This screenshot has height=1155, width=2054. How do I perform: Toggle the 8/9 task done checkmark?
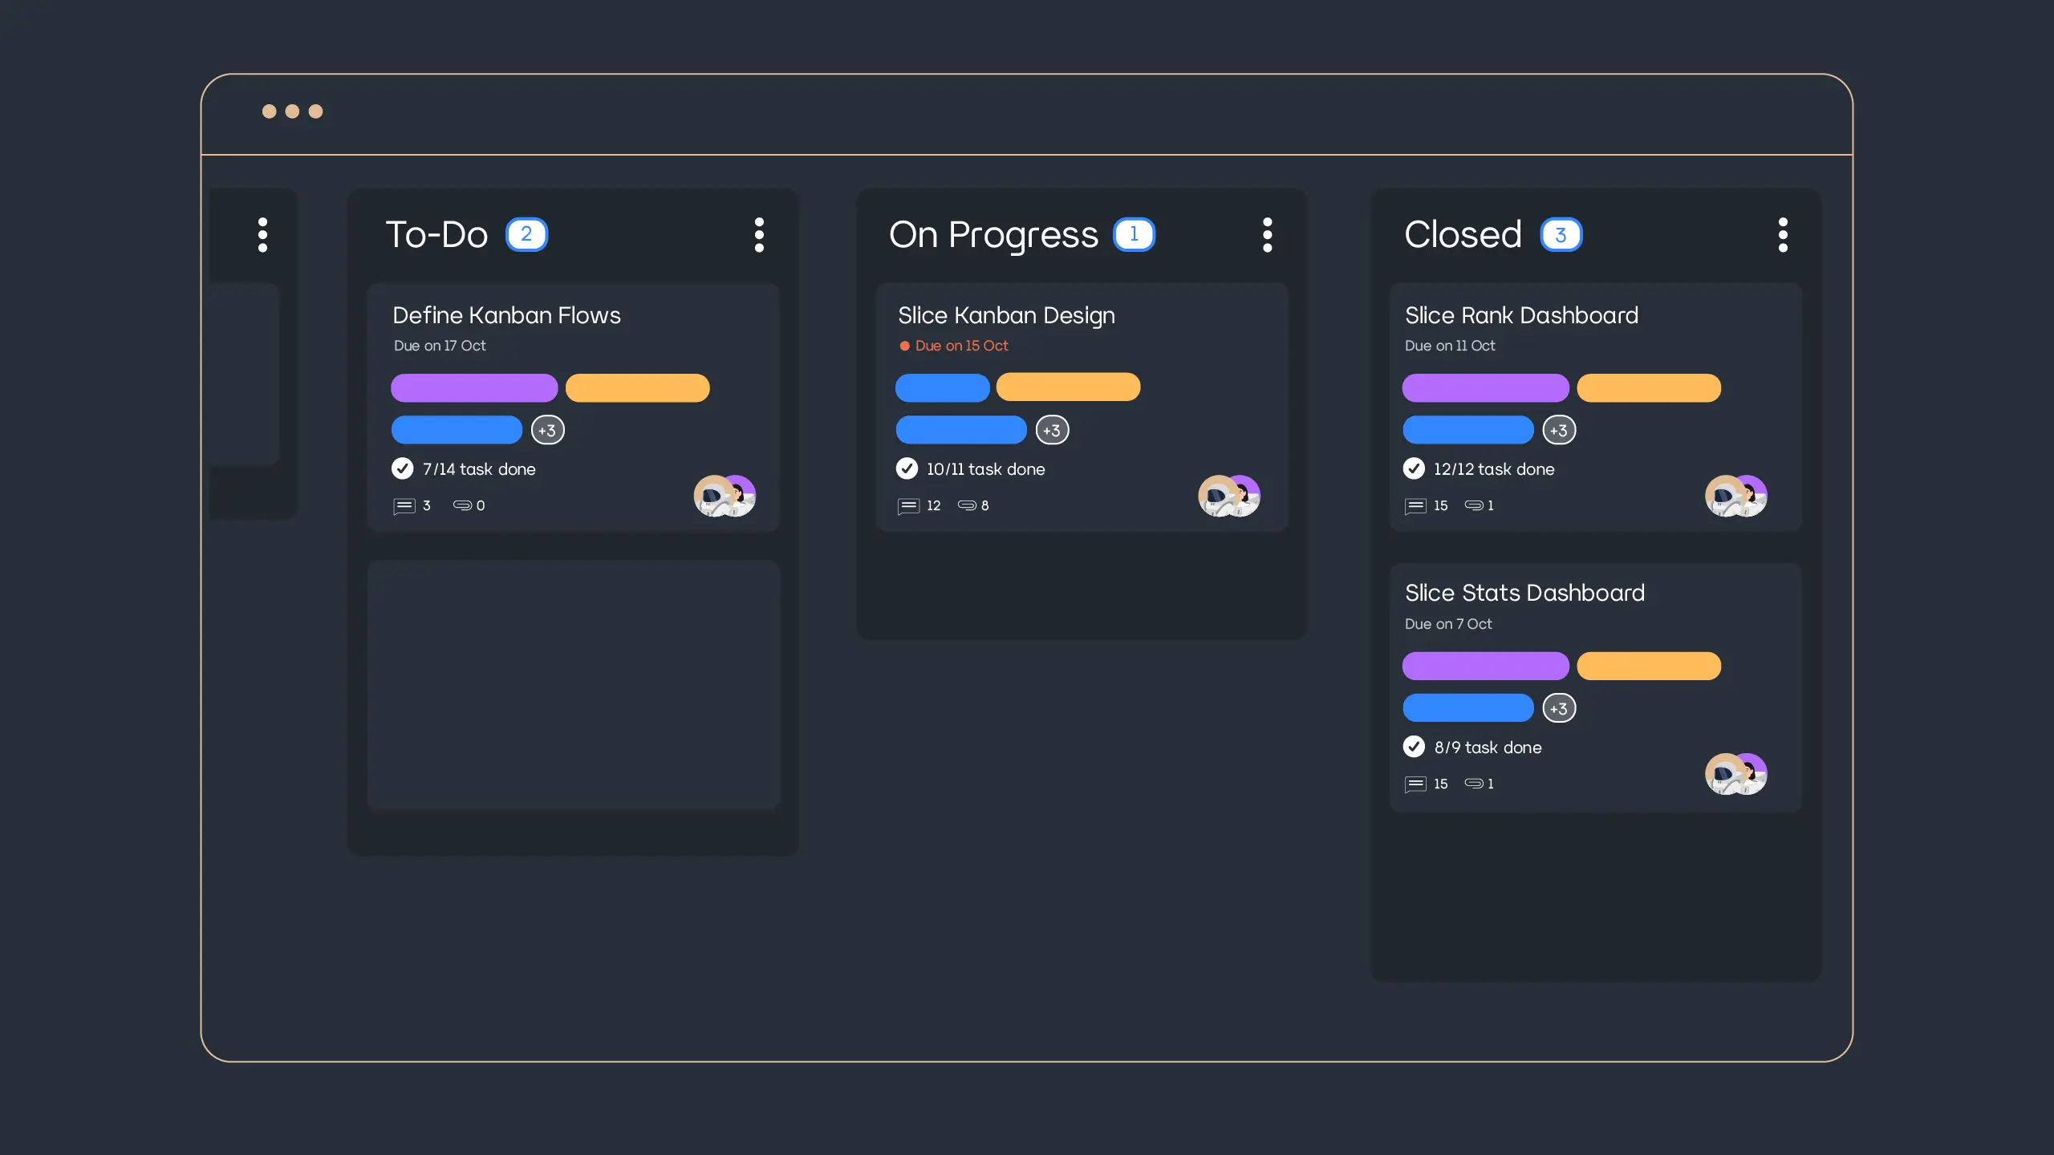pyautogui.click(x=1414, y=747)
